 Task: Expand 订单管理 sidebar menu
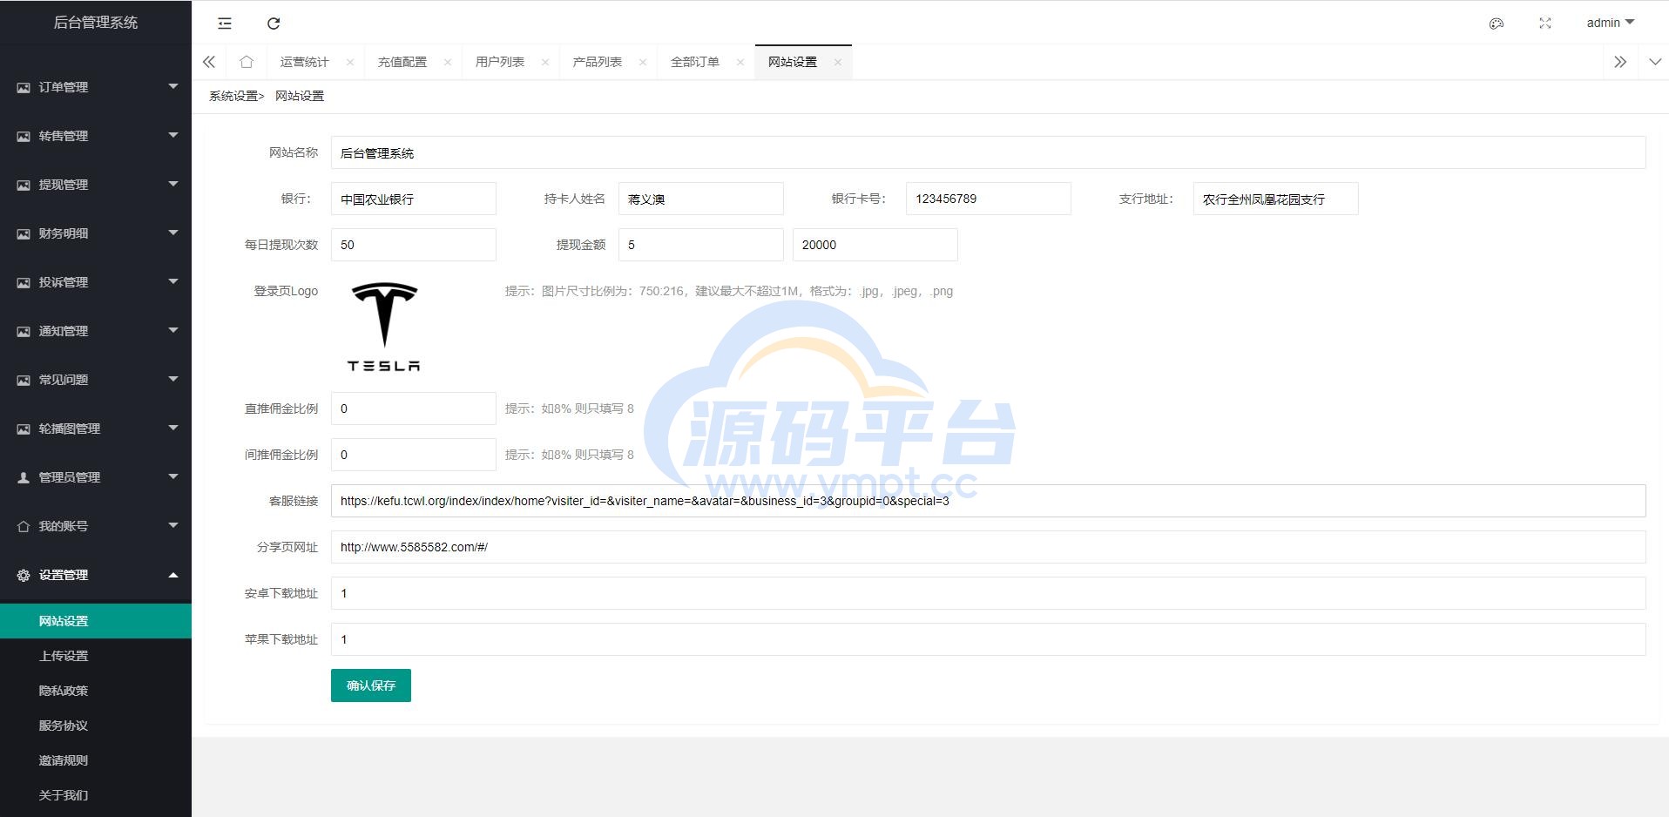pyautogui.click(x=96, y=87)
